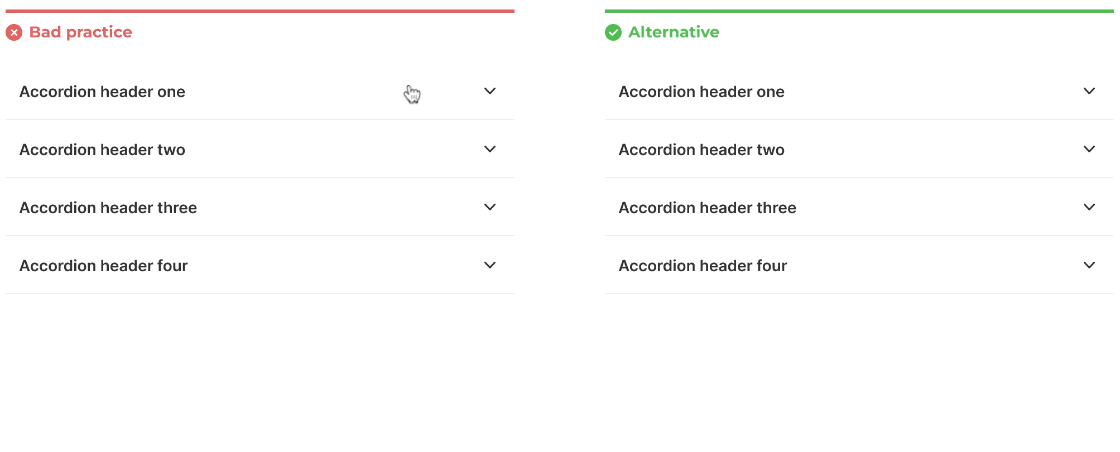The width and height of the screenshot is (1120, 452).
Task: Open 'Accordion header one' label in Alternative
Action: click(x=701, y=92)
